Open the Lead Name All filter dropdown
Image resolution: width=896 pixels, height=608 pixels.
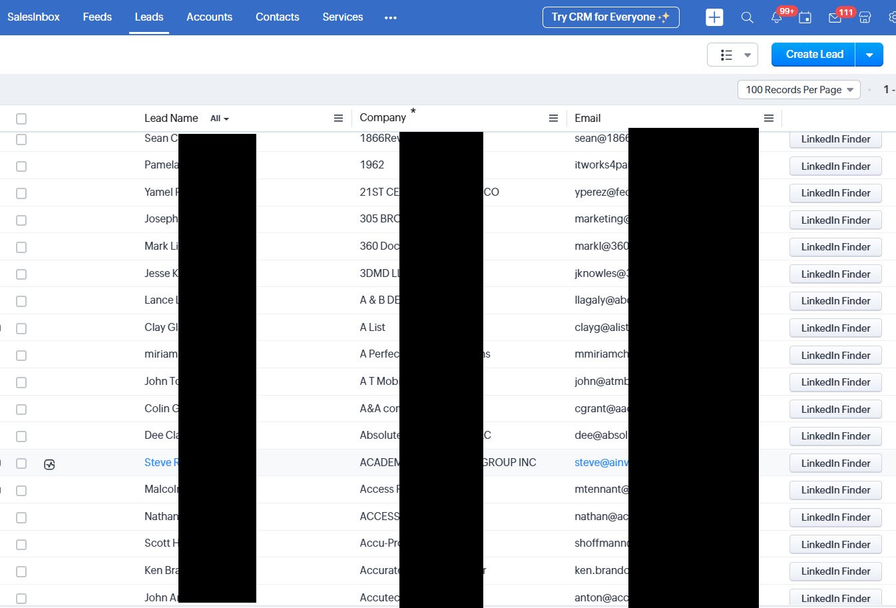pyautogui.click(x=220, y=119)
